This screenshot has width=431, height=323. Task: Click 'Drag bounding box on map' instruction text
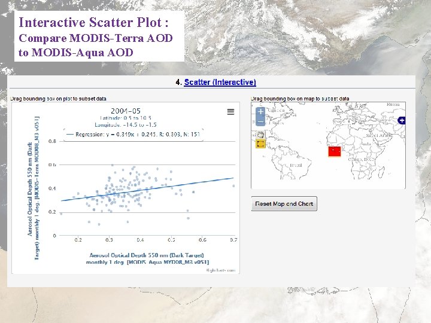click(300, 99)
